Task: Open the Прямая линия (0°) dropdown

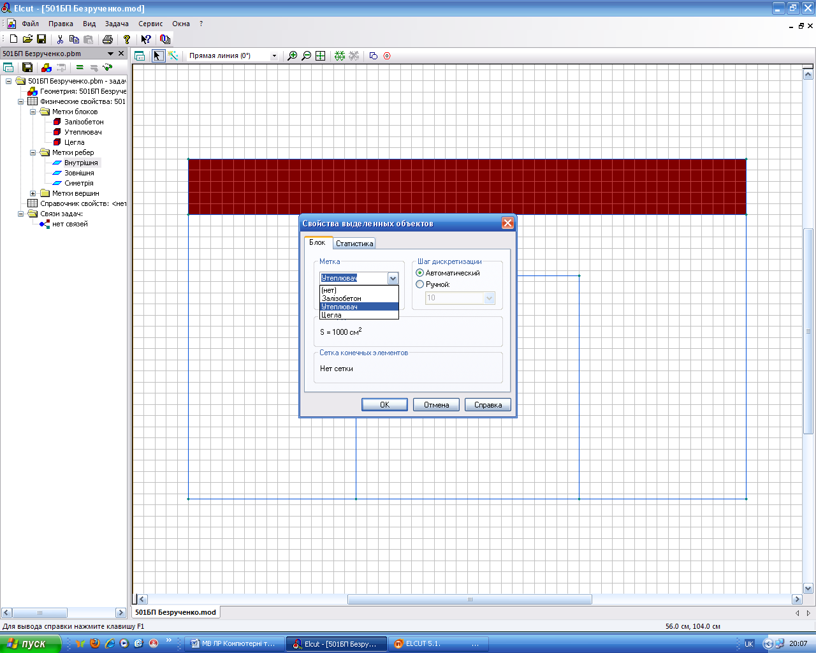Action: [274, 56]
